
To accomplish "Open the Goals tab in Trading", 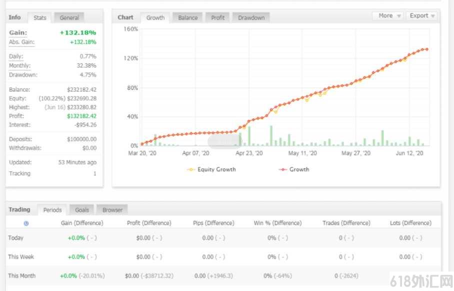I will pos(81,210).
